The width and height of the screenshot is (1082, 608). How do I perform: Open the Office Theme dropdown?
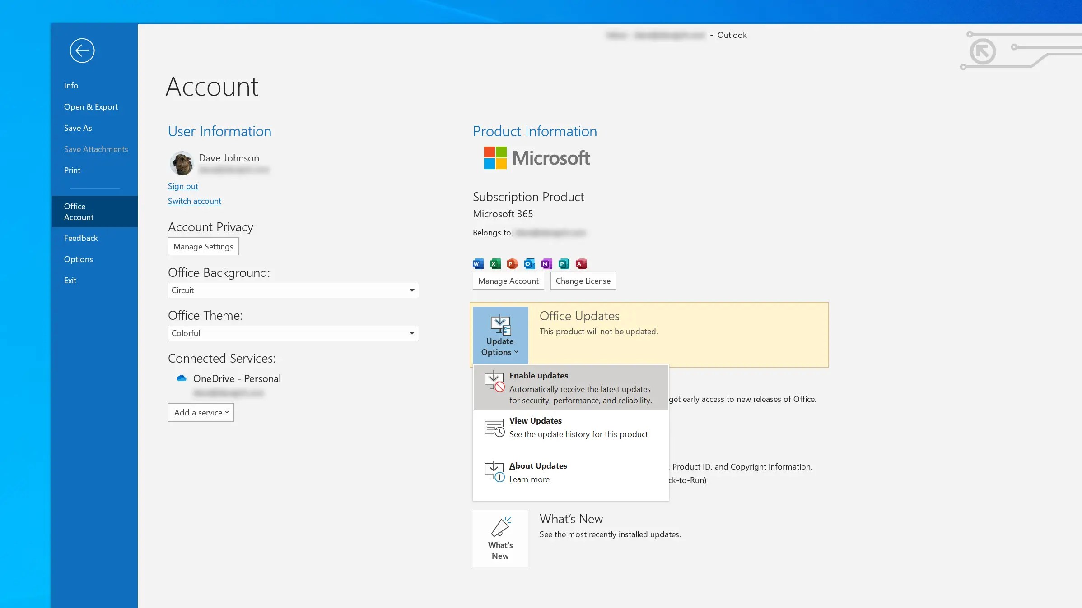(411, 333)
